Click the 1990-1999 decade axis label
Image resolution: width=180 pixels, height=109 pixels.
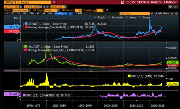pyautogui.click(x=85, y=105)
